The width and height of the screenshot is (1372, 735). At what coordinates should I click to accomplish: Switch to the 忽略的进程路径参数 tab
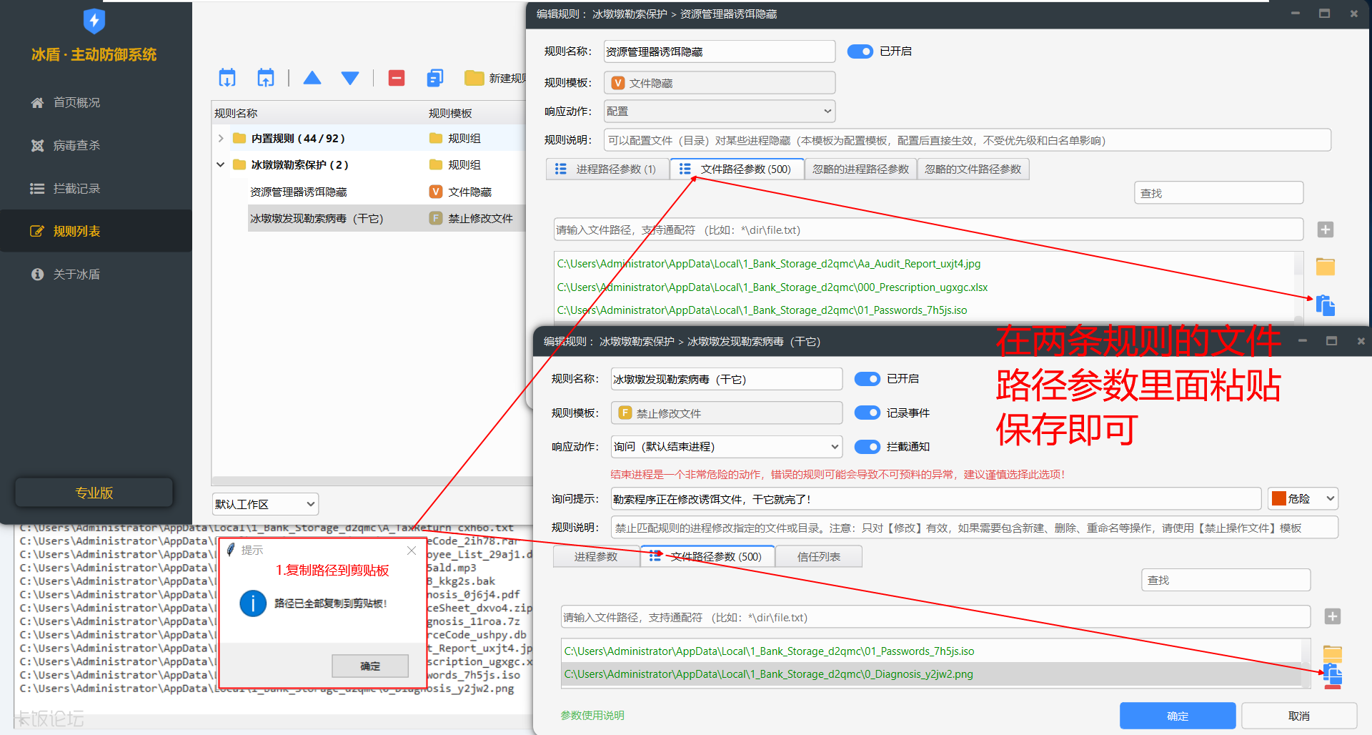tap(860, 169)
